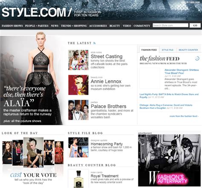Open the Clickage Aloha Rag feed link
The height and width of the screenshot is (188, 202).
pos(166,107)
